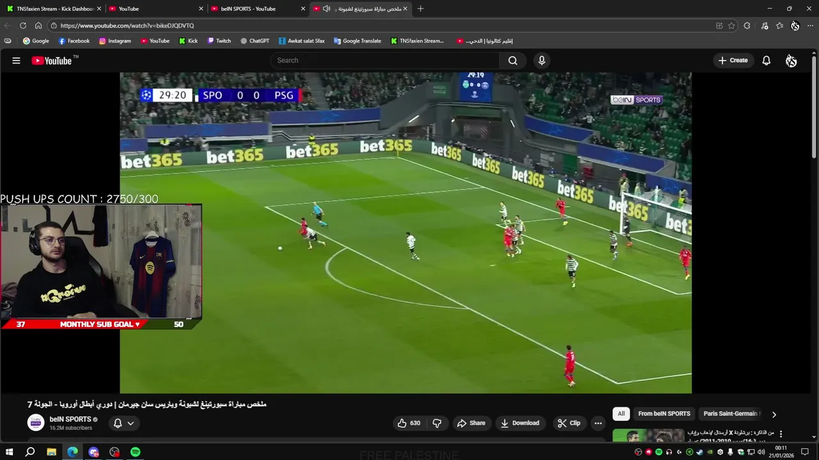Focus the YouTube search box

pos(385,61)
